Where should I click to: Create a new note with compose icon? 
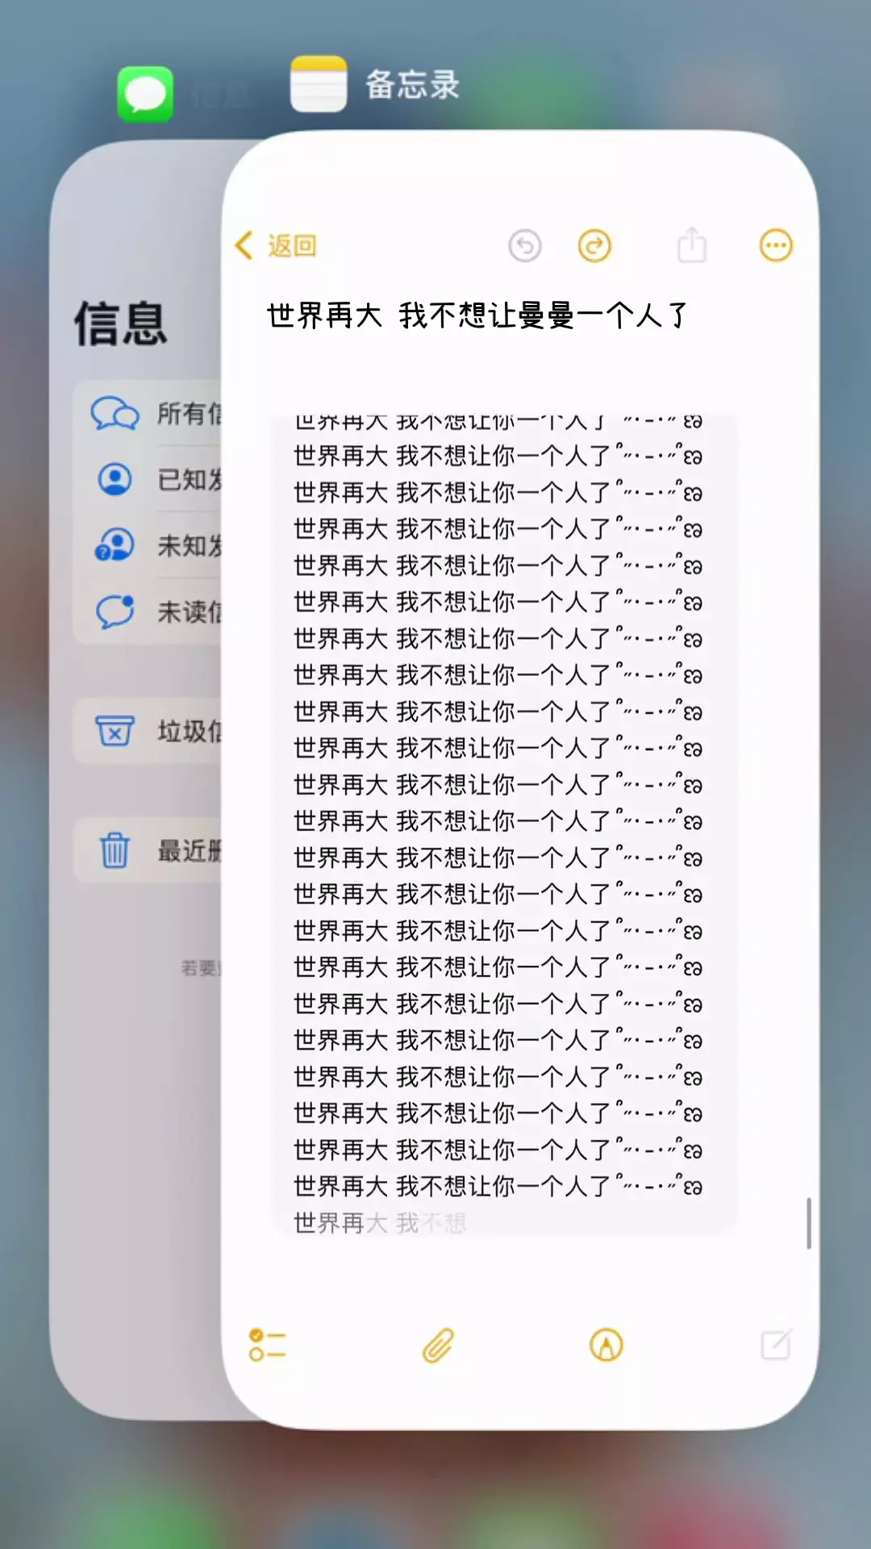[x=776, y=1344]
